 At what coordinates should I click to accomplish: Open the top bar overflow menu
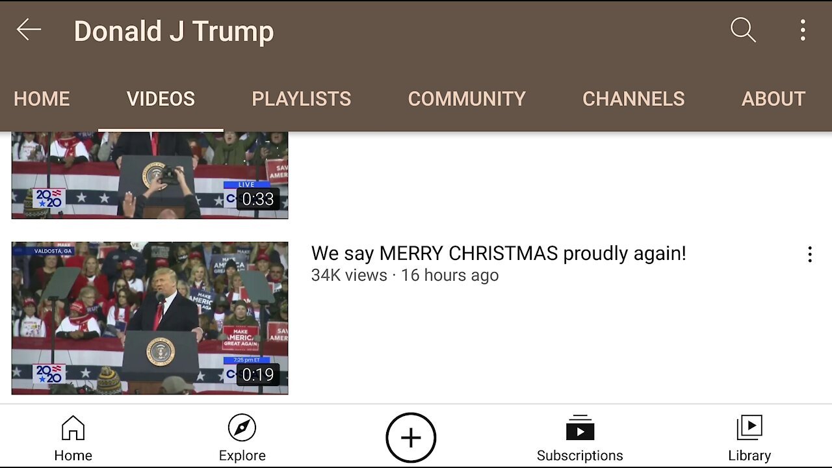point(803,30)
